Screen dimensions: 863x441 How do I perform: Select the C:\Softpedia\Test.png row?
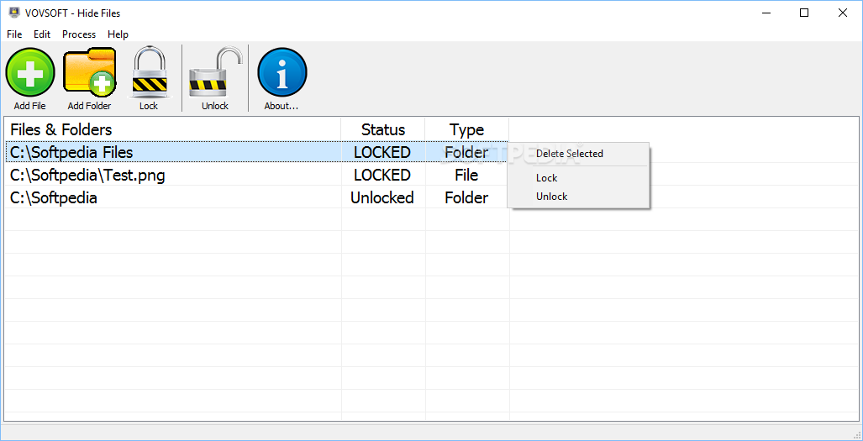click(256, 175)
